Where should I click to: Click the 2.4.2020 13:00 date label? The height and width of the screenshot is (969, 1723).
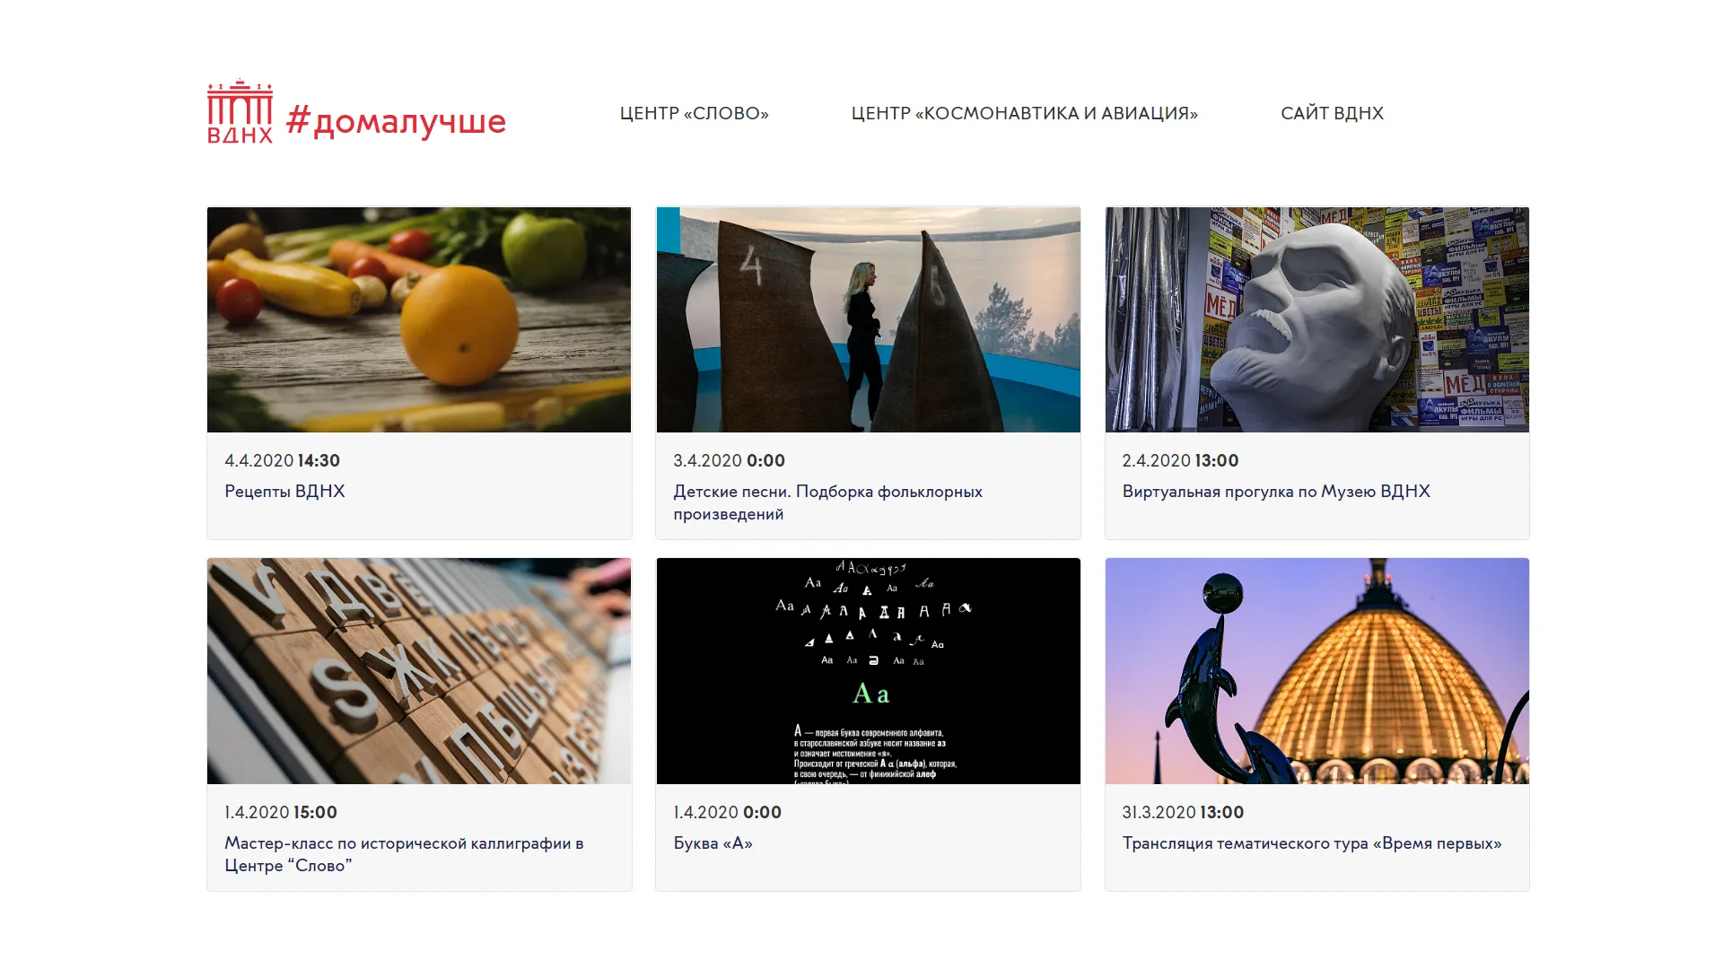point(1180,460)
